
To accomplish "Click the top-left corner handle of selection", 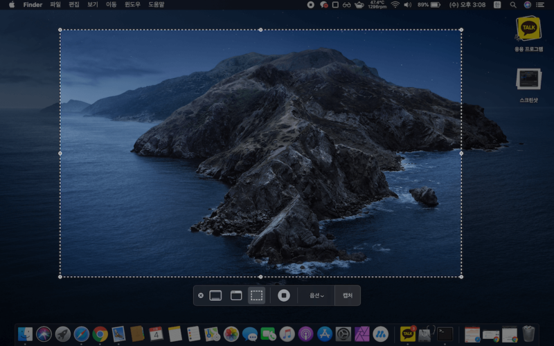I will pos(60,30).
